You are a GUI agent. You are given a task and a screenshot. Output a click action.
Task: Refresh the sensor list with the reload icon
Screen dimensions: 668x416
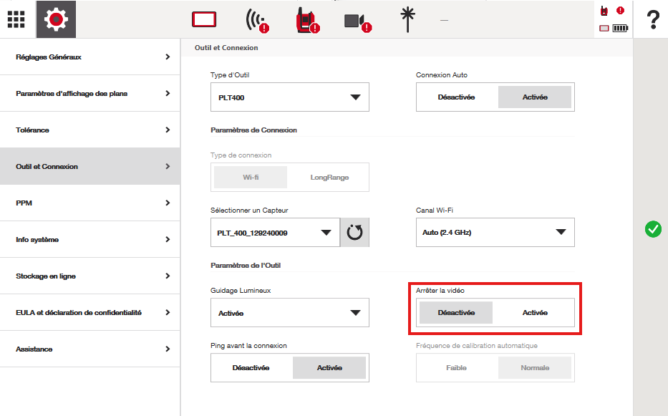354,233
